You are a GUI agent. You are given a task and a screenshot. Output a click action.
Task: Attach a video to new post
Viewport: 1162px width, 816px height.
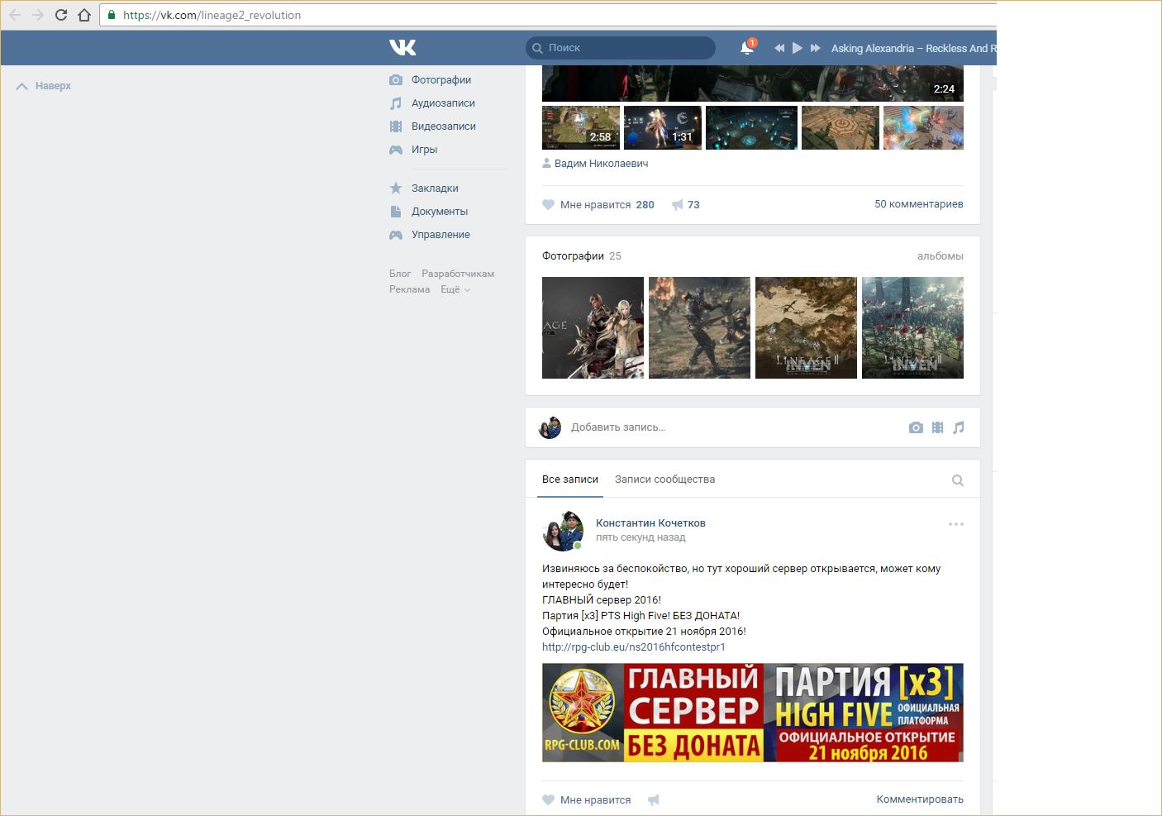click(937, 427)
